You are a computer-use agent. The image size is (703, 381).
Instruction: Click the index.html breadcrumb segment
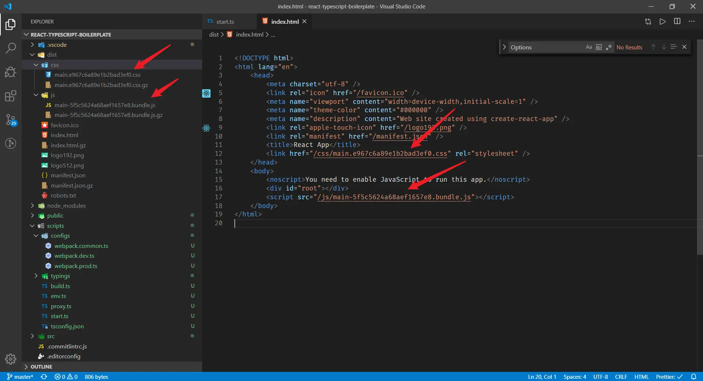250,34
